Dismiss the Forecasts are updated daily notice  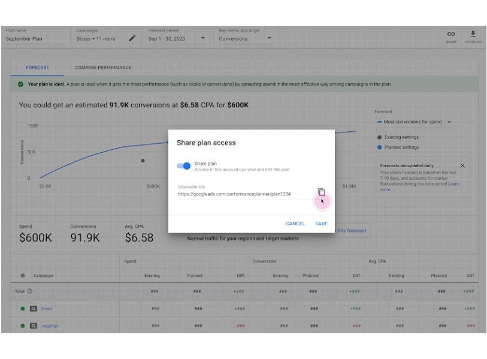coord(462,165)
